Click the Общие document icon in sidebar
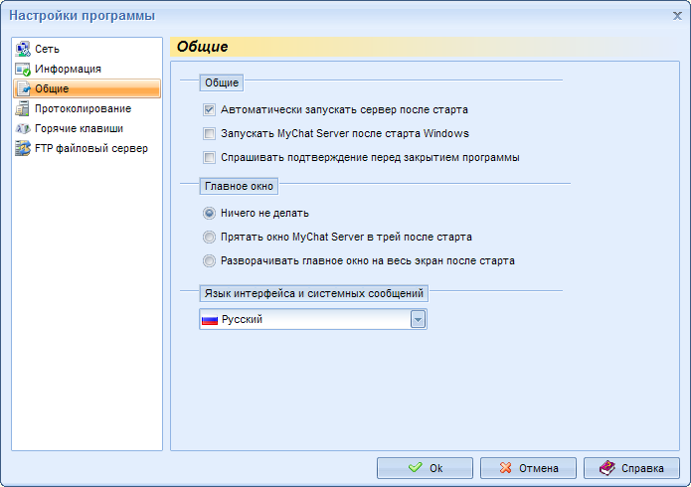691x487 pixels. tap(23, 88)
